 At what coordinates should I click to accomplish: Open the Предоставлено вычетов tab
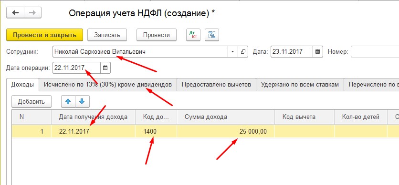(217, 84)
